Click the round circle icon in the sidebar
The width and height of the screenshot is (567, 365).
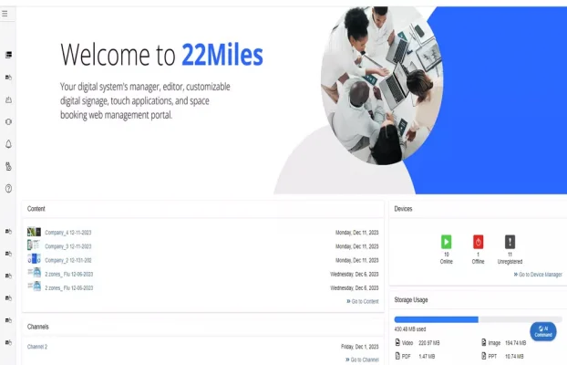click(x=9, y=121)
